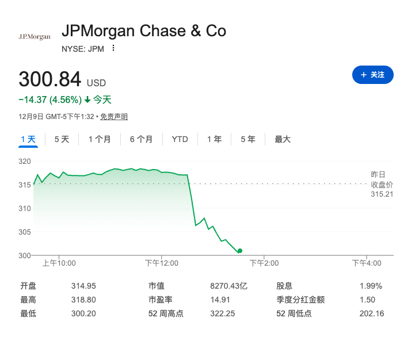This screenshot has width=400, height=337.
Task: Click the down arrow next to 今天
Action: point(87,99)
